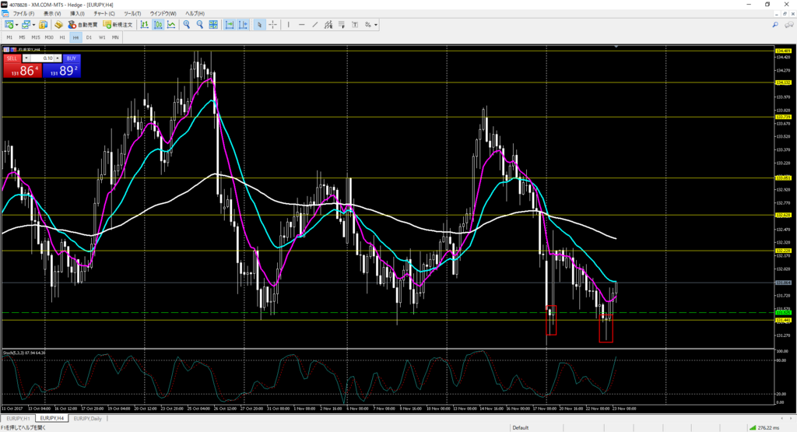Click the gold price tag icon
Image resolution: width=797 pixels, height=432 pixels.
58,24
